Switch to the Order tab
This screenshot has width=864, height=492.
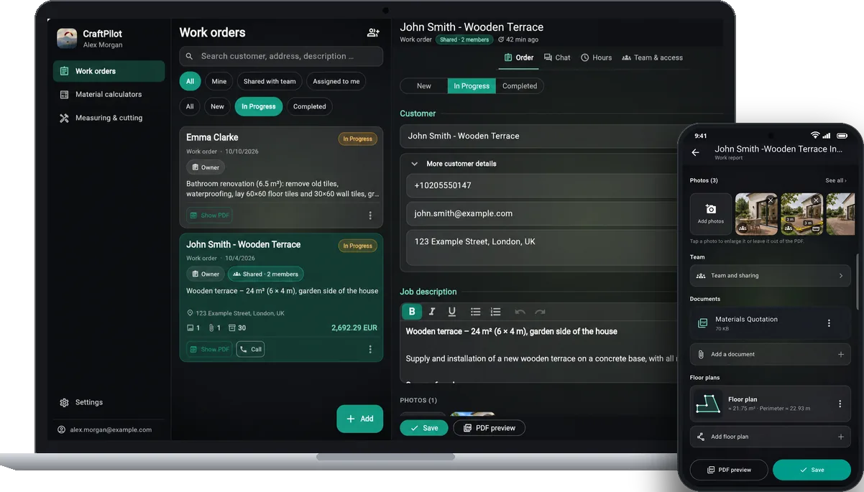pos(519,57)
